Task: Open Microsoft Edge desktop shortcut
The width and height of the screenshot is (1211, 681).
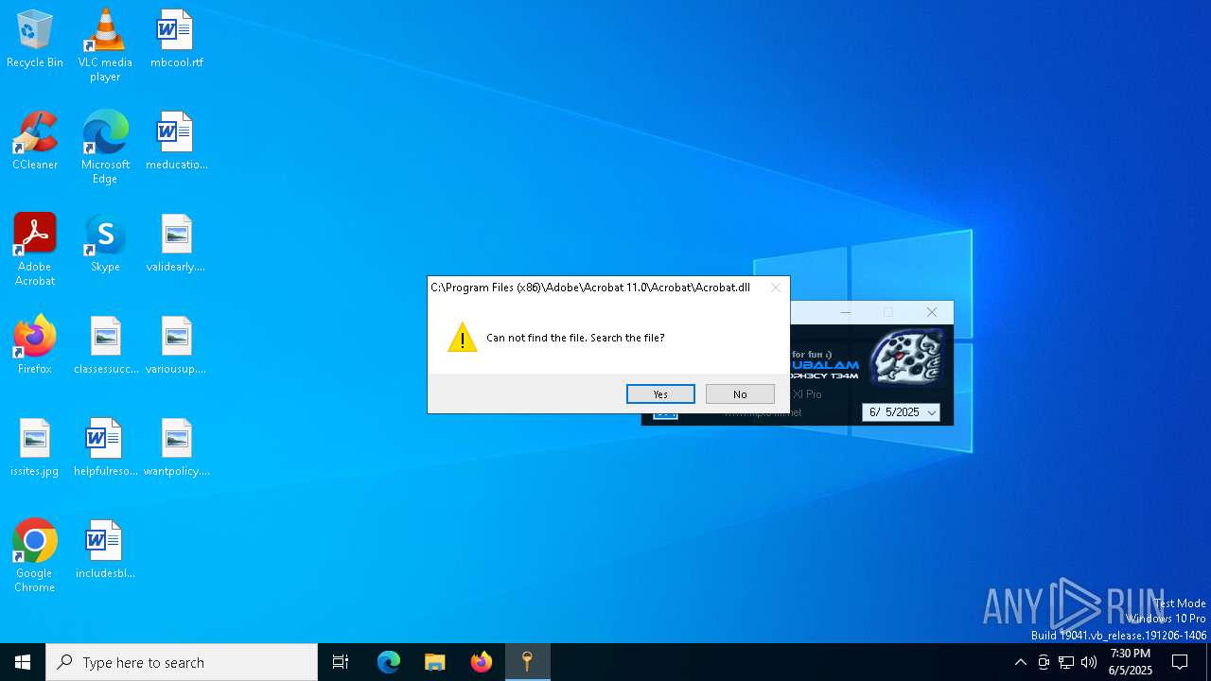Action: click(x=105, y=148)
